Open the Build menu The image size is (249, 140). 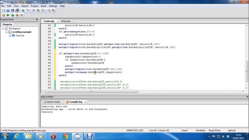click(x=44, y=6)
